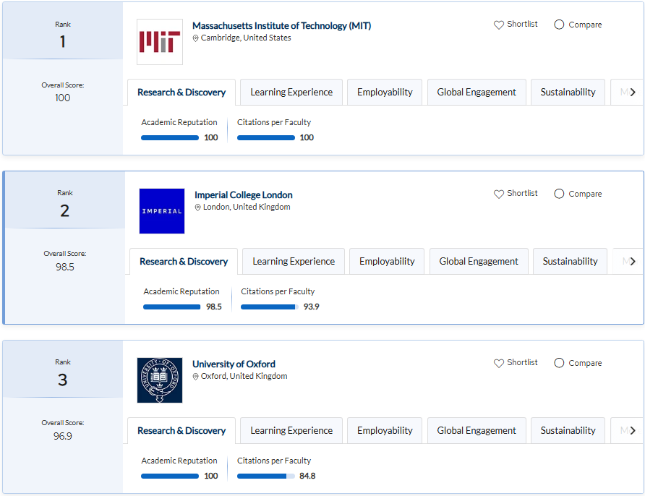
Task: Select the Compare radio for MIT
Action: pyautogui.click(x=559, y=25)
